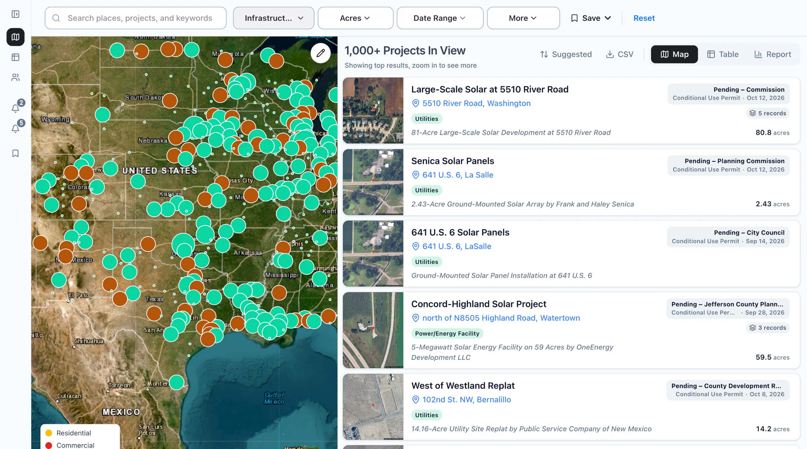This screenshot has height=449, width=807.
Task: Open the Save dropdown
Action: [x=591, y=18]
